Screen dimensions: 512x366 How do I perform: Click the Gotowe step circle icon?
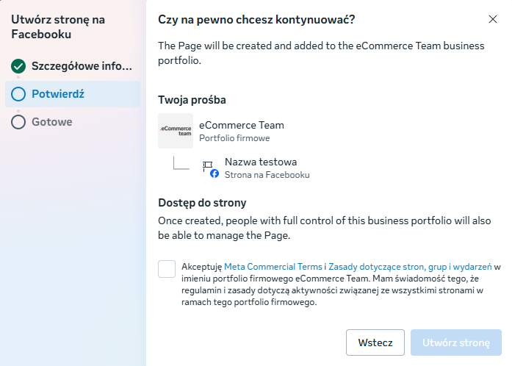(x=18, y=121)
